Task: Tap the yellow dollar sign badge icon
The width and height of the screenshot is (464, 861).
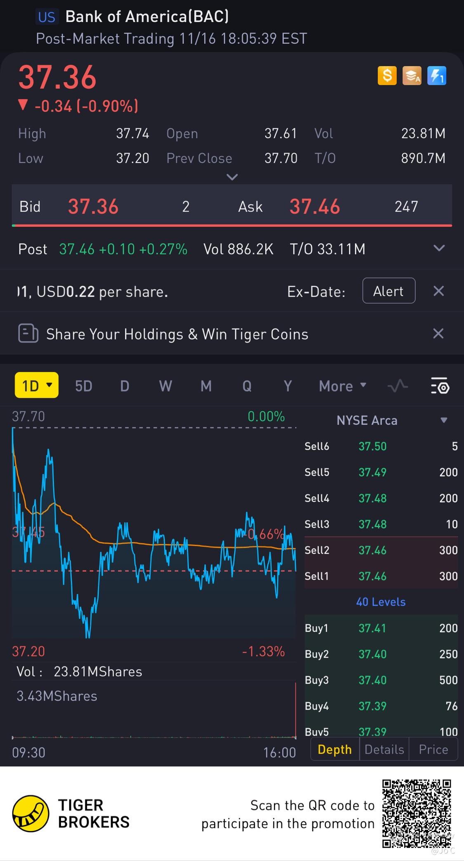Action: (387, 76)
